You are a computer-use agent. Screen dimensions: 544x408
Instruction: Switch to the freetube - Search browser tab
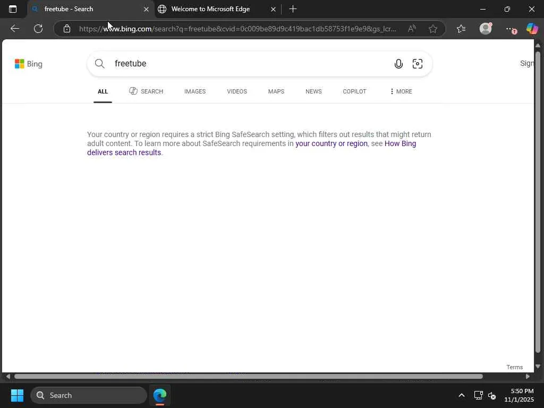pos(89,9)
